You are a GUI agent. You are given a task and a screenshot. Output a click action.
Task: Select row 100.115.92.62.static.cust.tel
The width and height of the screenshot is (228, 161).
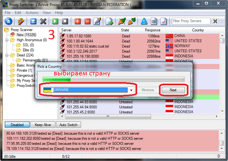coord(139,46)
